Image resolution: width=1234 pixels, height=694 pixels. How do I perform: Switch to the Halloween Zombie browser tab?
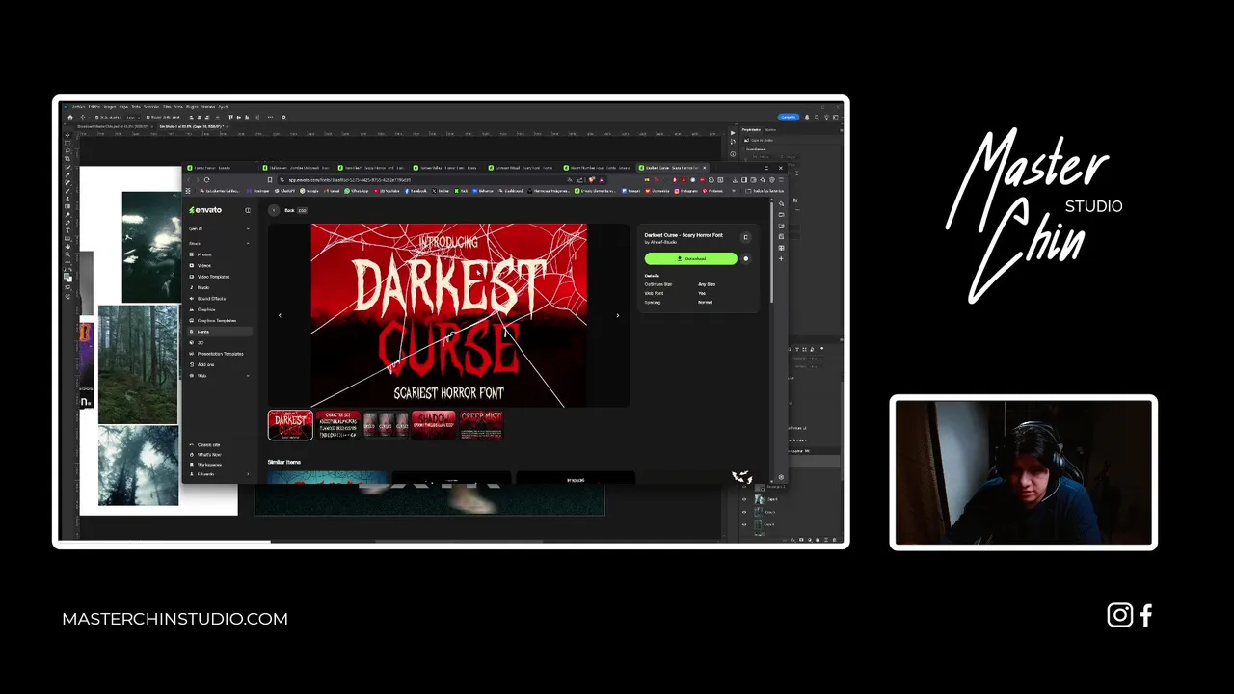[x=297, y=168]
